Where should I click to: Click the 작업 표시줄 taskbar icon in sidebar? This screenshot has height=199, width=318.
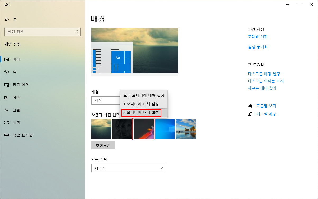point(7,135)
